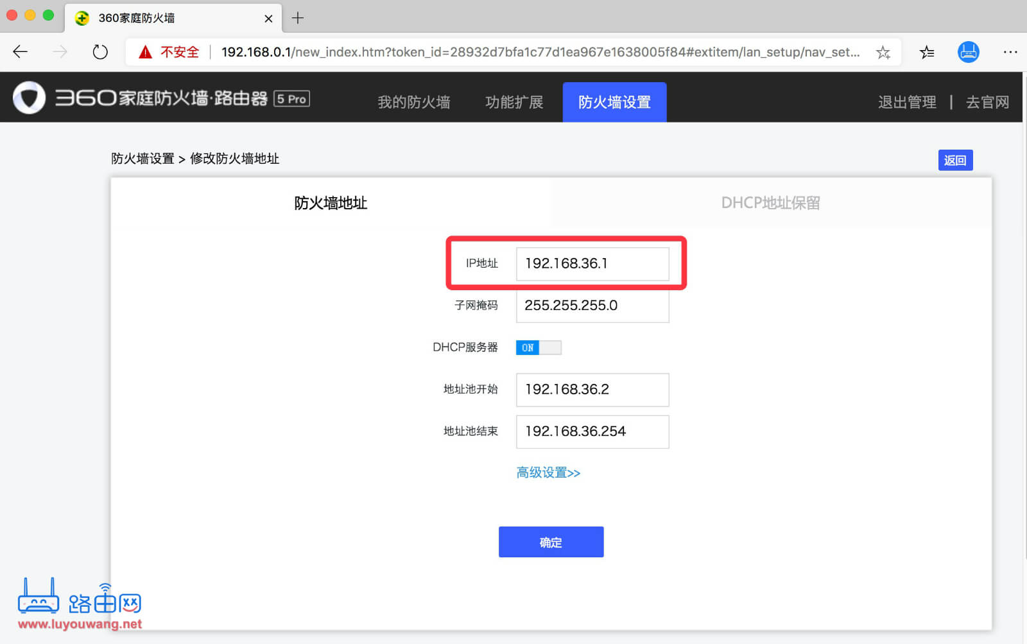Open the browser more options menu
Image resolution: width=1027 pixels, height=644 pixels.
click(1010, 52)
